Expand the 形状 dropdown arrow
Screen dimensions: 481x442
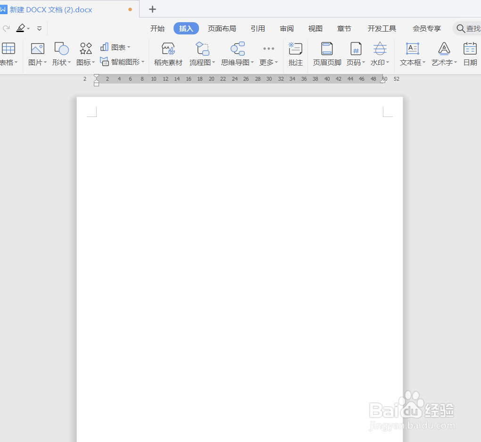69,62
